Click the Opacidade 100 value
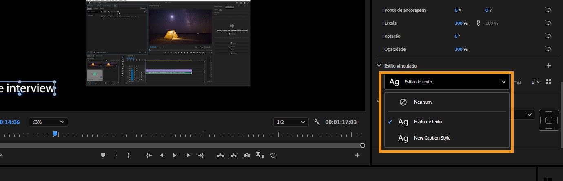Screen dimensions: 563x181 [x=459, y=49]
